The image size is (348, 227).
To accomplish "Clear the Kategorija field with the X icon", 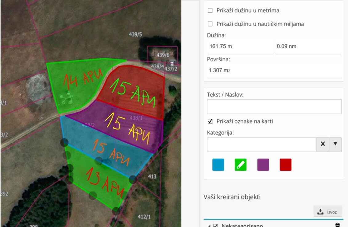I will click(x=322, y=144).
